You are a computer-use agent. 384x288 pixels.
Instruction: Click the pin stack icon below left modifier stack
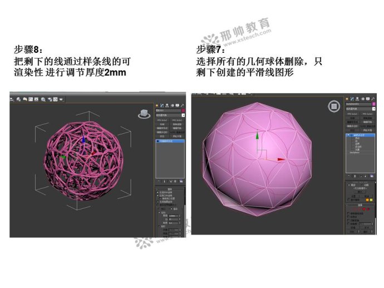(x=157, y=182)
